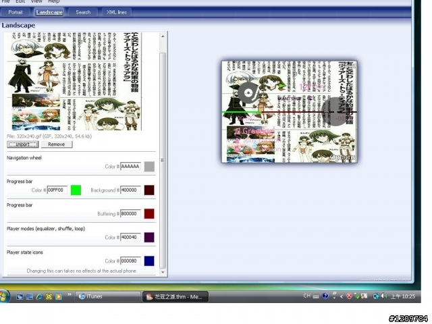432x324 pixels.
Task: Expand the quick launch overflow chevron
Action: [69, 294]
